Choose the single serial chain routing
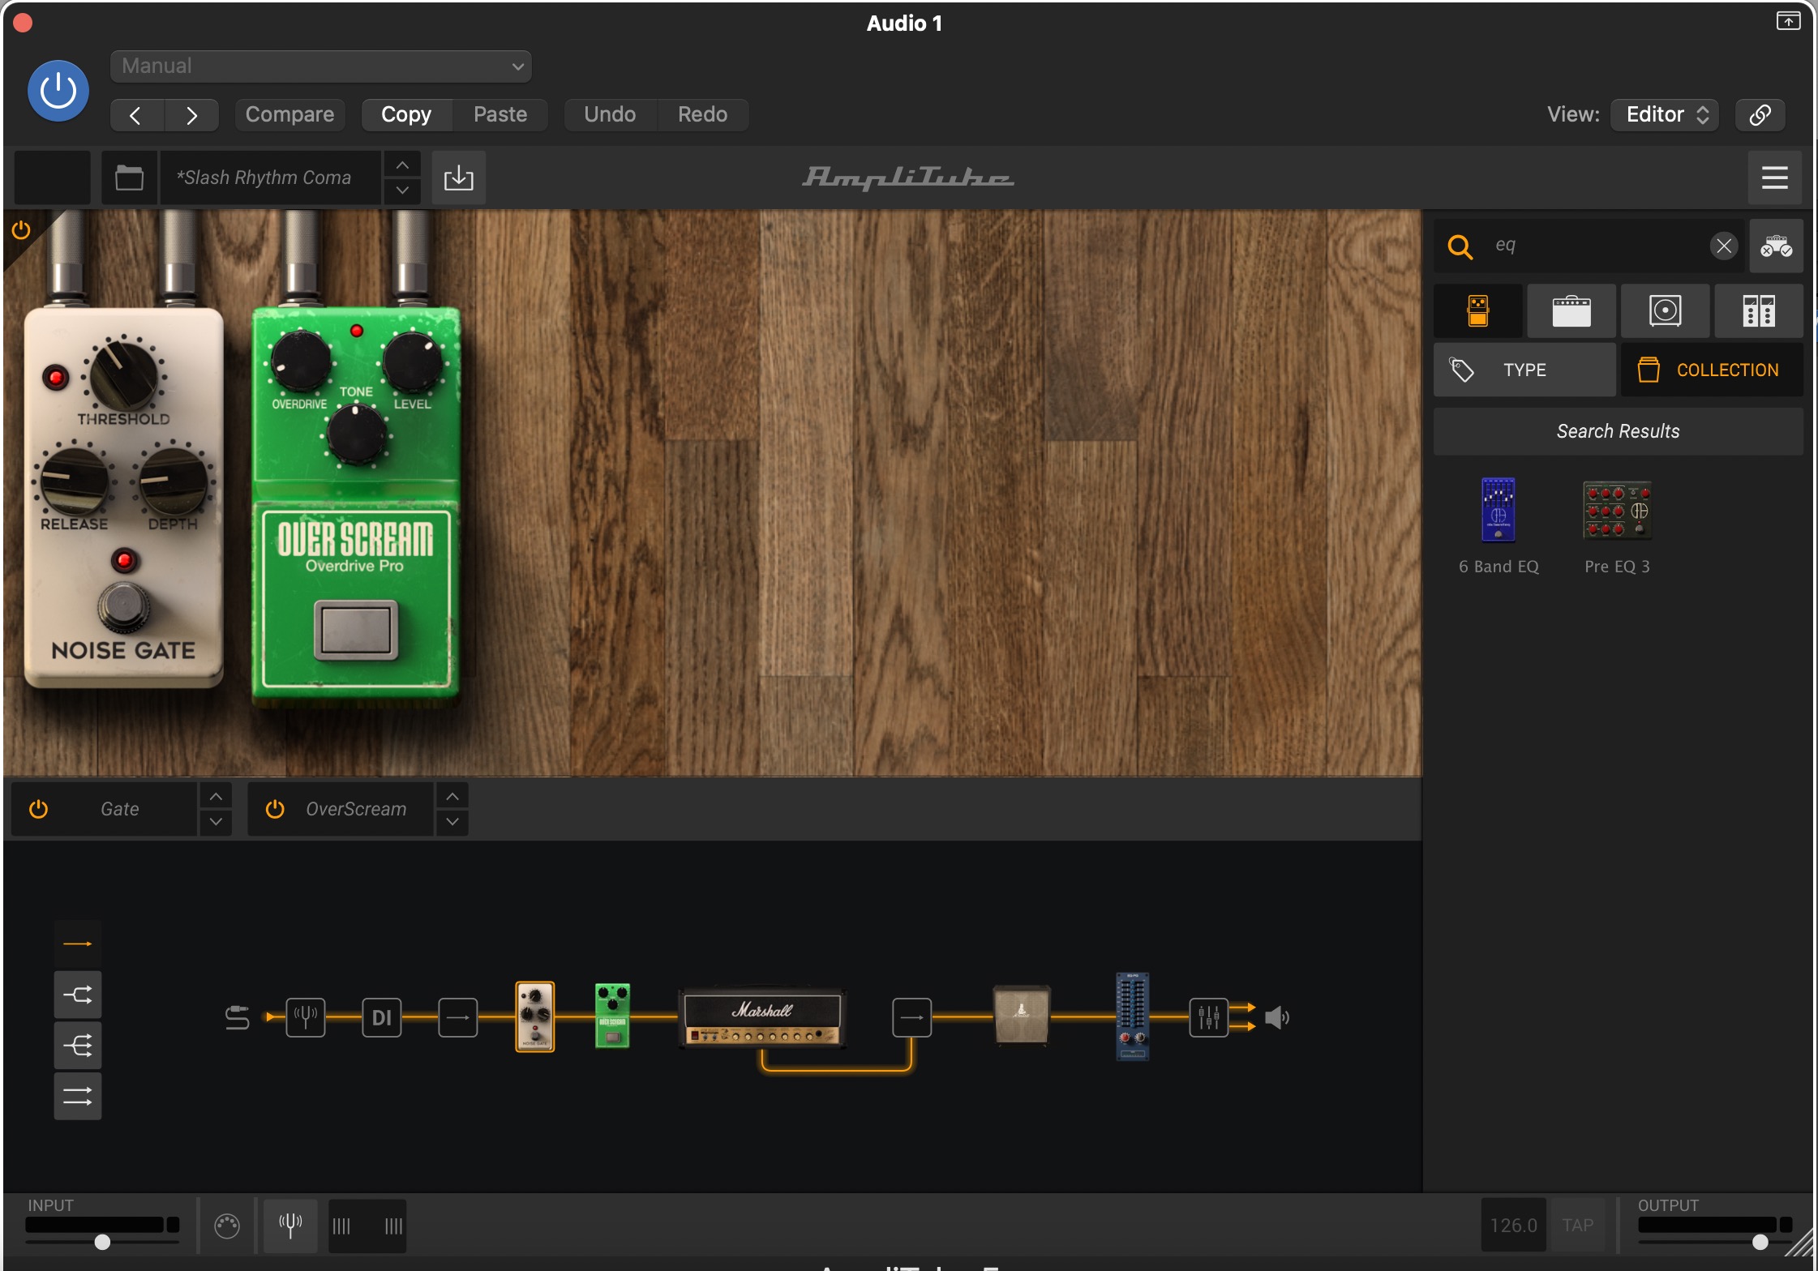The width and height of the screenshot is (1818, 1271). click(78, 944)
